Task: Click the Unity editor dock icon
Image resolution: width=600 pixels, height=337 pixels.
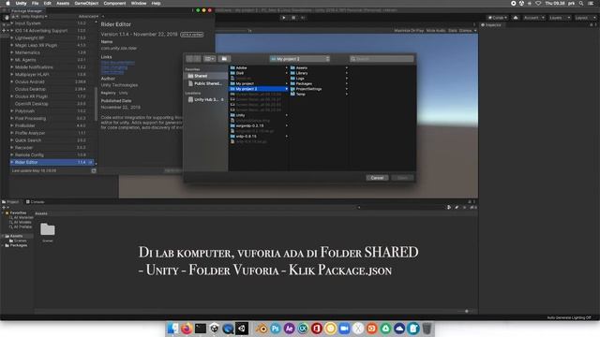Action: coord(242,329)
